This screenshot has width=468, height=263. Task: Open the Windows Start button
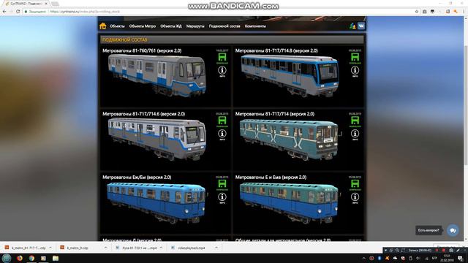tap(7, 258)
